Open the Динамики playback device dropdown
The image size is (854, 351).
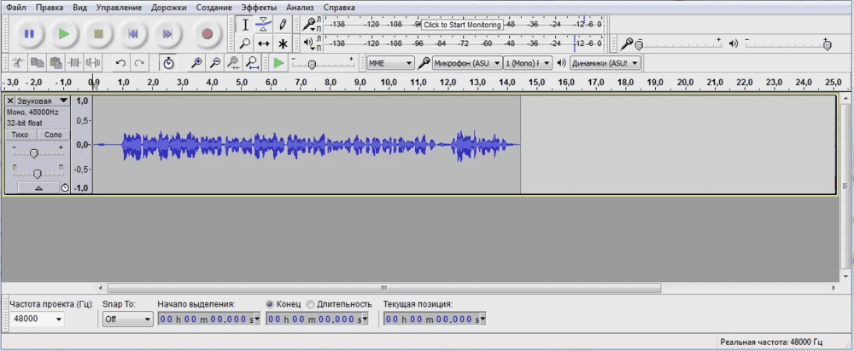605,63
